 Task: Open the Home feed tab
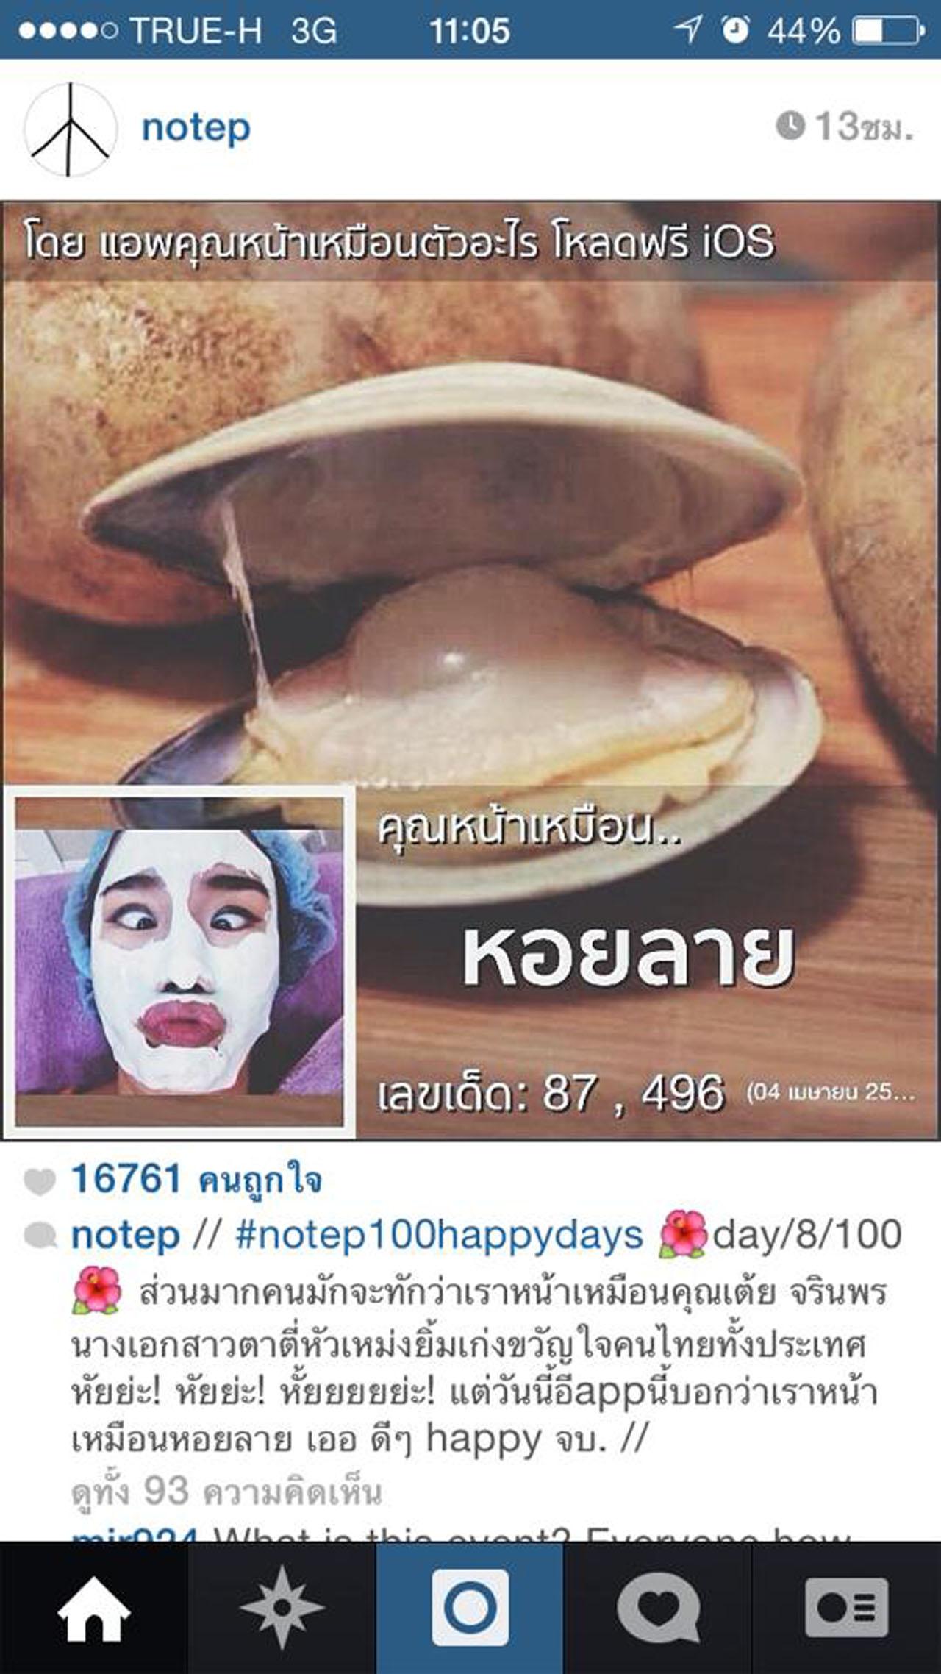point(93,1608)
